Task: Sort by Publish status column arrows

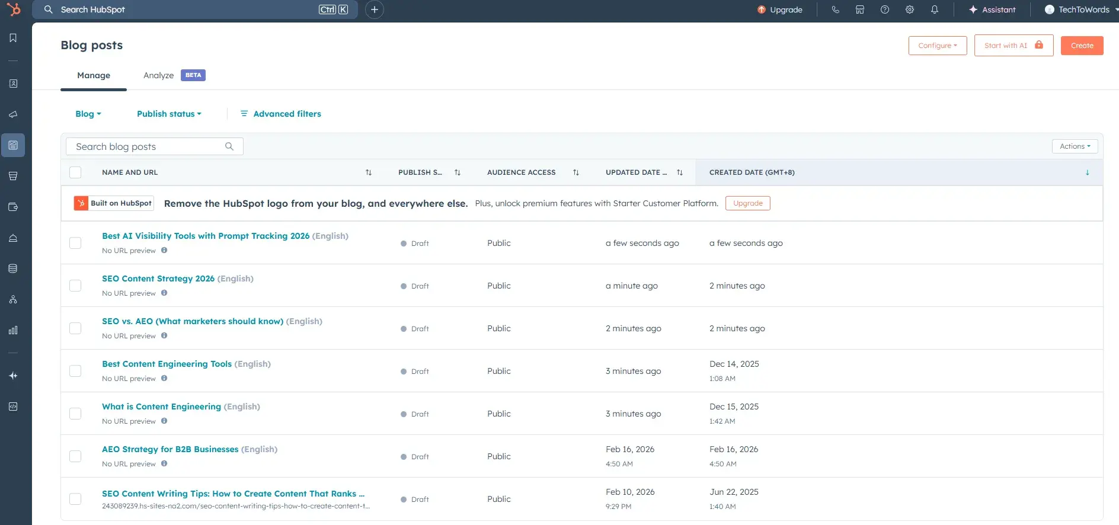Action: [x=458, y=172]
